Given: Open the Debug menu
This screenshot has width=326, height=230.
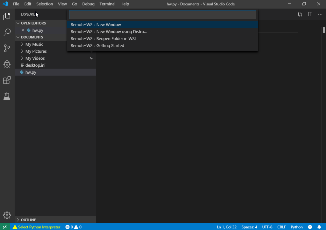Looking at the screenshot, I should (x=88, y=4).
